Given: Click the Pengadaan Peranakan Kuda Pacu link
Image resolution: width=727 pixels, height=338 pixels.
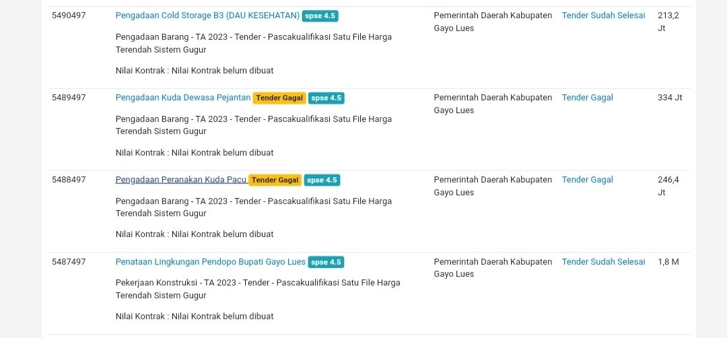Looking at the screenshot, I should click(181, 180).
